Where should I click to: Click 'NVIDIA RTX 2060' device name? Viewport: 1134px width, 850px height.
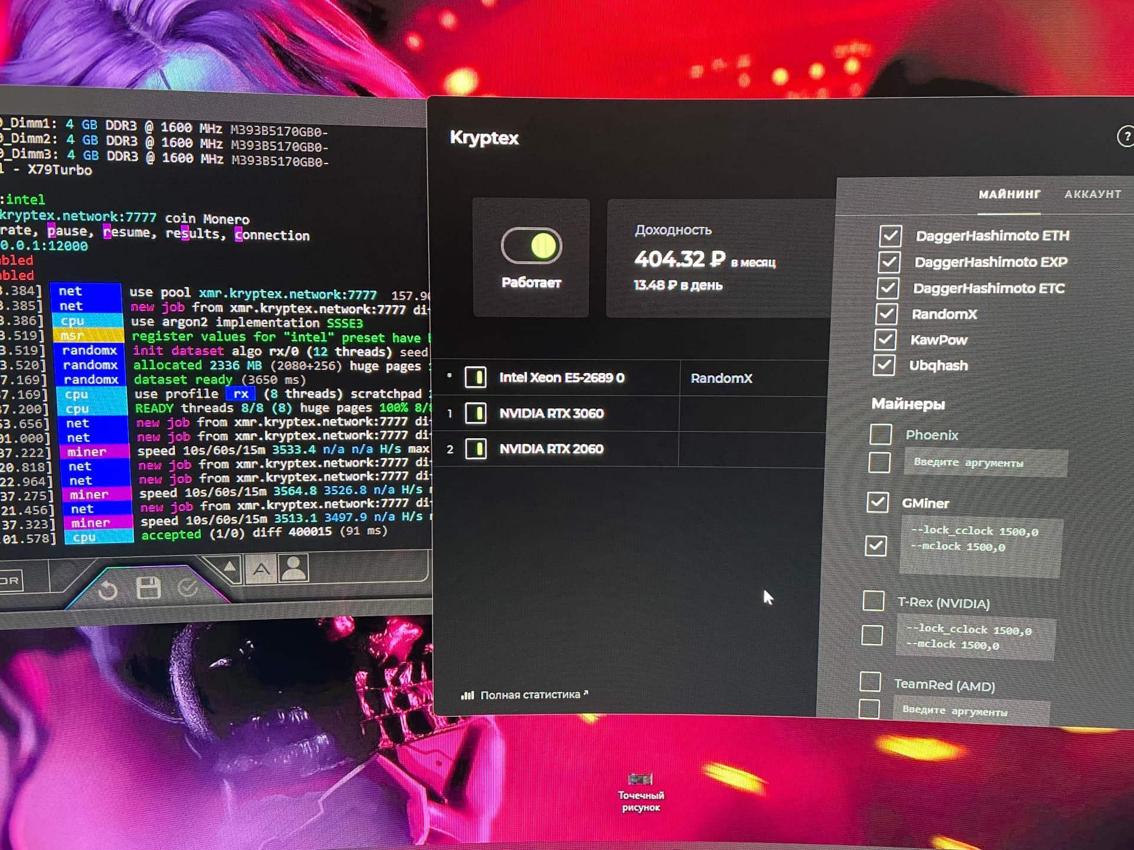coord(551,449)
